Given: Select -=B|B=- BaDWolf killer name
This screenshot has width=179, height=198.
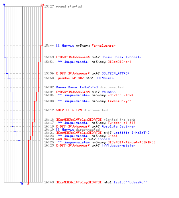Looking at the screenshot, I should [71, 139].
